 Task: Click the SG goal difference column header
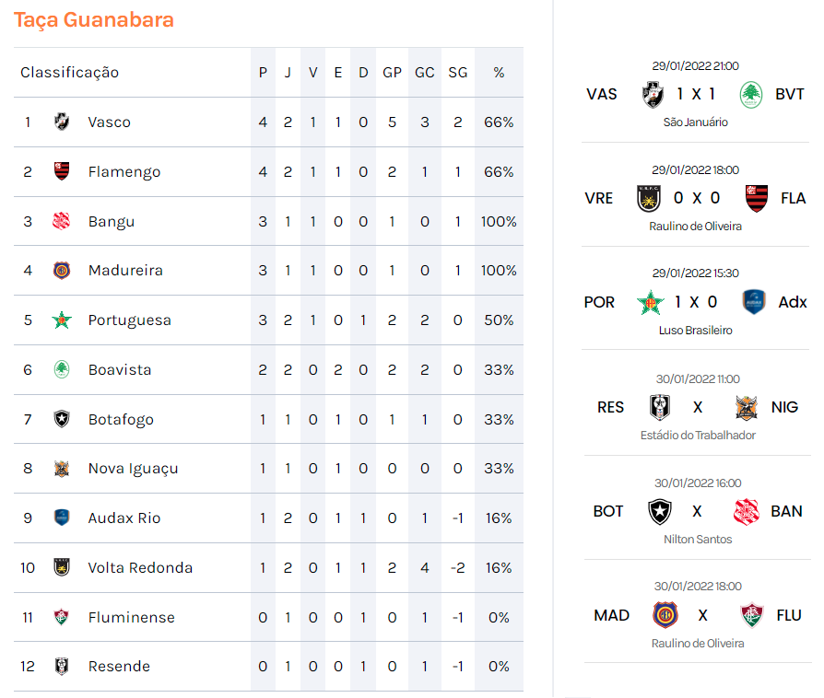pos(458,73)
